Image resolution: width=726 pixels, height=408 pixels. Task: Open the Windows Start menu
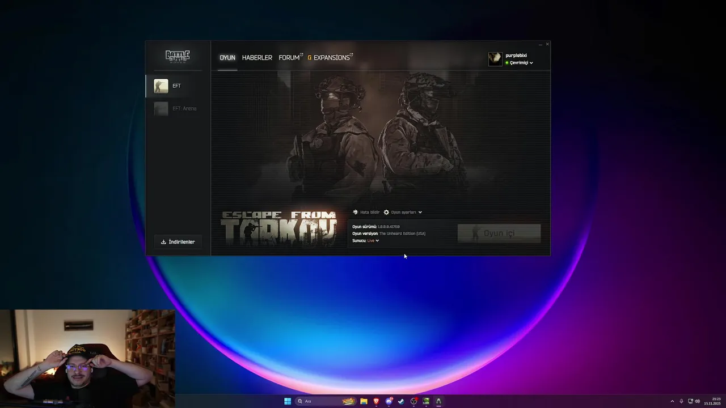[288, 401]
